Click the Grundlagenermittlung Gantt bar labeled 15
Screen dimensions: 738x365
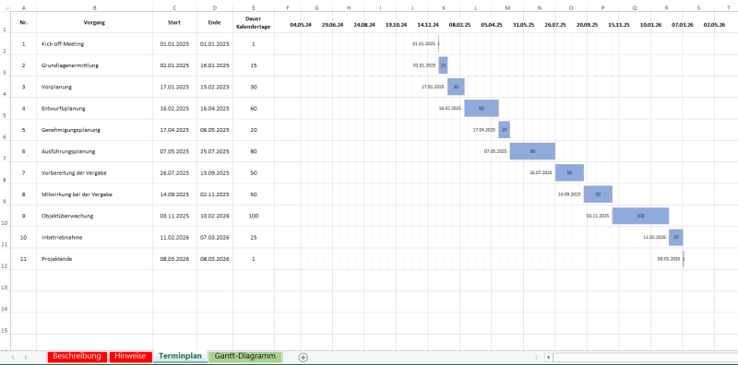coord(444,65)
